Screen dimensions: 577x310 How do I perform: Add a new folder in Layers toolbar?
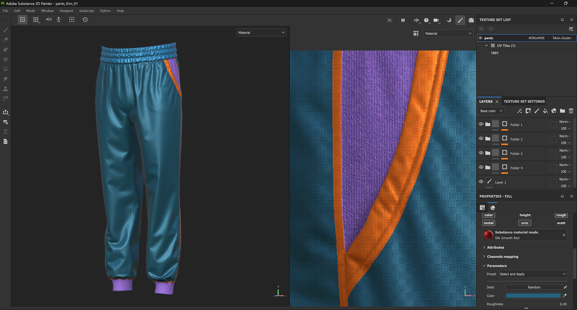click(562, 111)
